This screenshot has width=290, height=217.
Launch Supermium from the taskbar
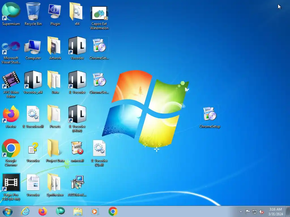[x=60, y=211]
